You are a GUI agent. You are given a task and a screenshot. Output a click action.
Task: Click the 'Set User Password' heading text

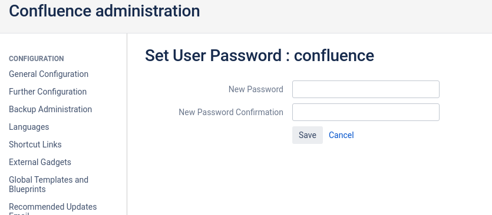pos(213,55)
